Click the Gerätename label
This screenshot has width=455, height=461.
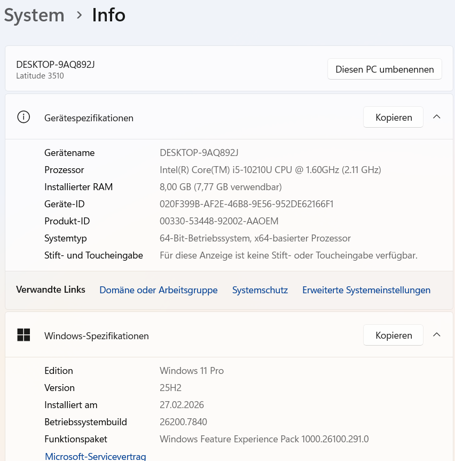coord(69,153)
